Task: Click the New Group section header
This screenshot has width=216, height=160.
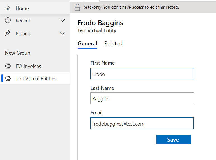Action: pyautogui.click(x=18, y=53)
